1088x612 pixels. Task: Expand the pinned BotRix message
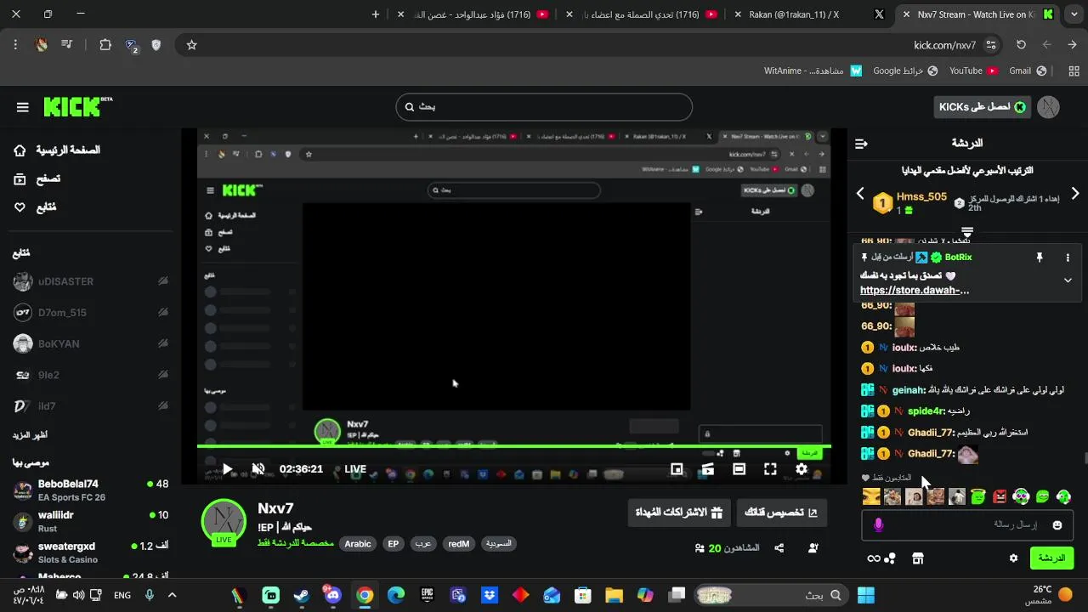point(1068,280)
